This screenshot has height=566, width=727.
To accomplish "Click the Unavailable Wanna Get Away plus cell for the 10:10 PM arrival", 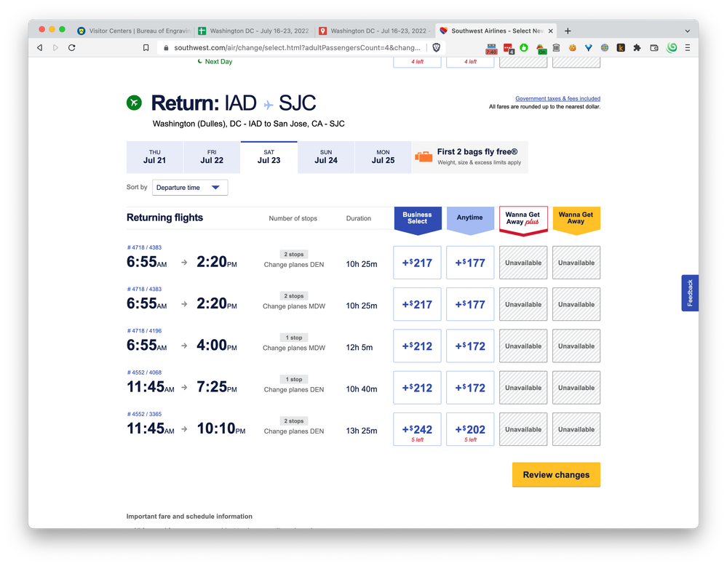I will coord(523,430).
